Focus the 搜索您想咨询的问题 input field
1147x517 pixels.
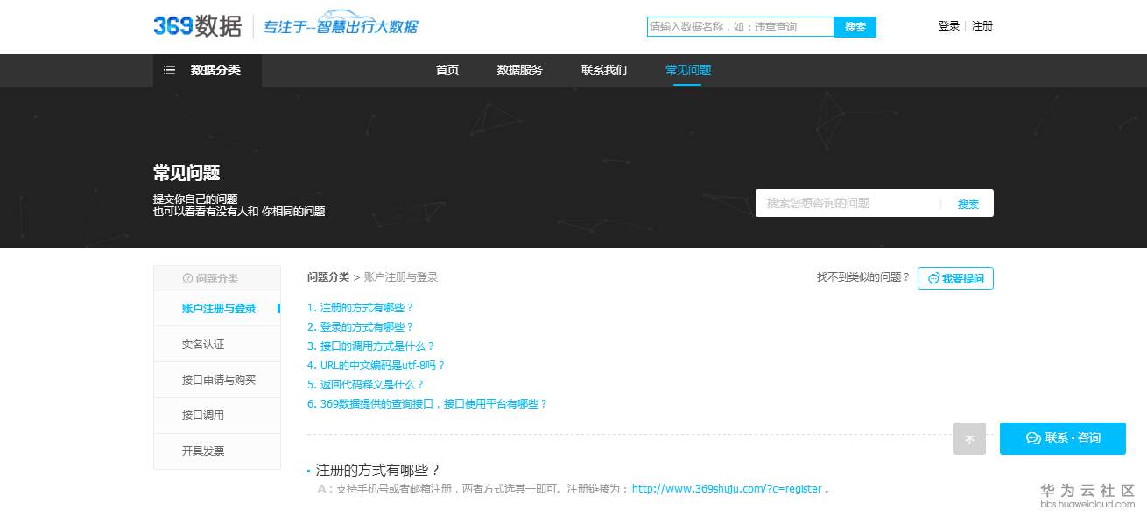click(848, 203)
